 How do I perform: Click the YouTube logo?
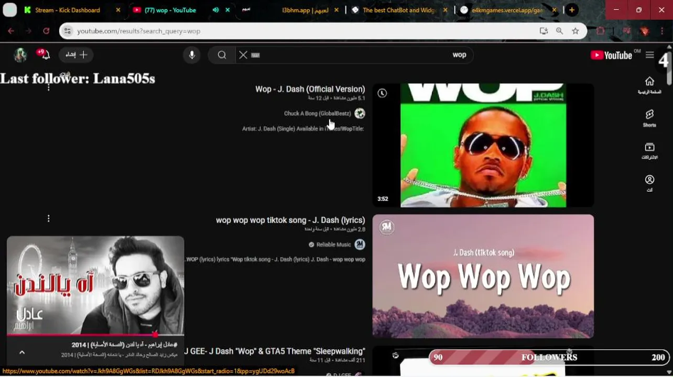(x=611, y=55)
